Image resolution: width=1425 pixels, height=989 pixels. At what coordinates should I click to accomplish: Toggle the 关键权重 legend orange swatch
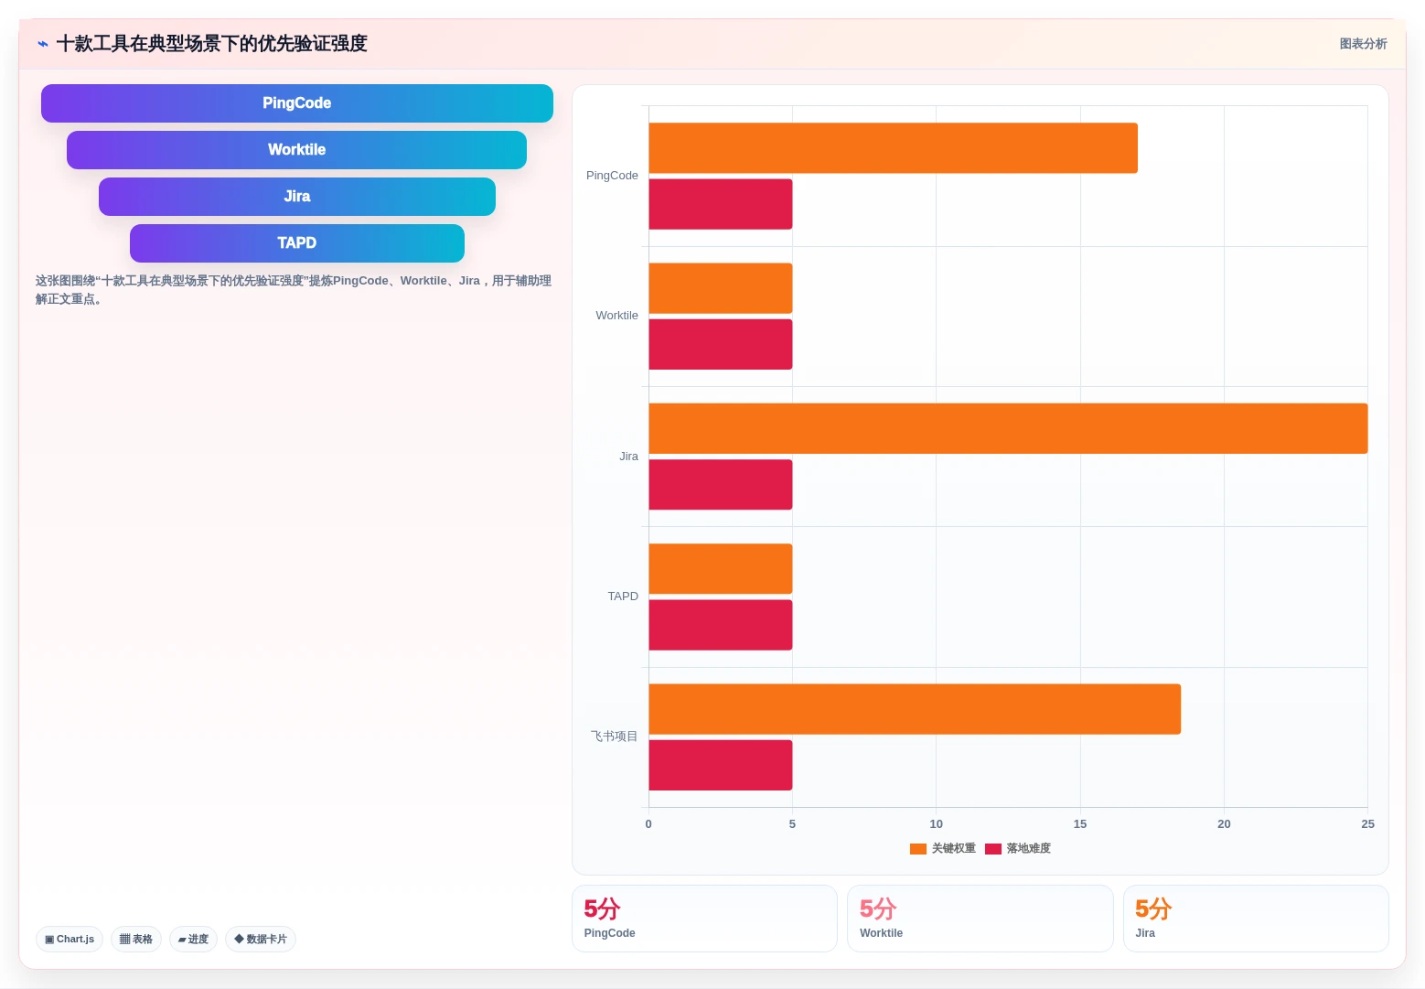[x=918, y=849]
